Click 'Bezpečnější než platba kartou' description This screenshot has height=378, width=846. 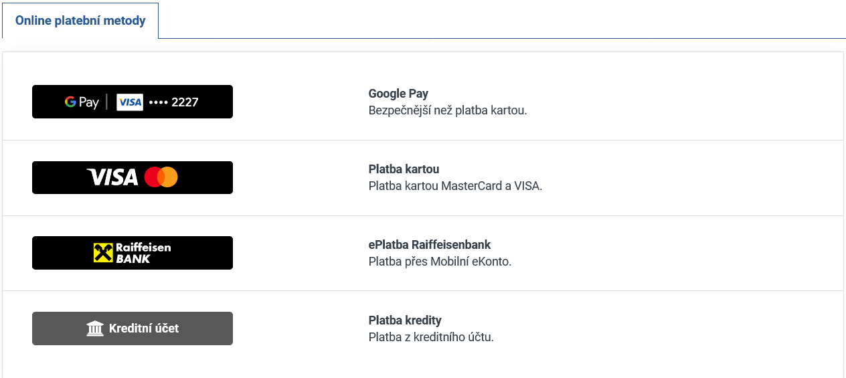point(448,110)
